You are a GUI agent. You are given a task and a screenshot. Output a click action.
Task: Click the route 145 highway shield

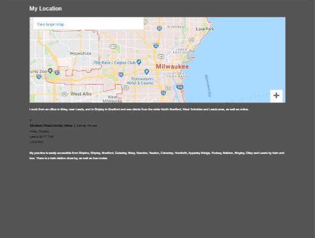[x=161, y=56]
